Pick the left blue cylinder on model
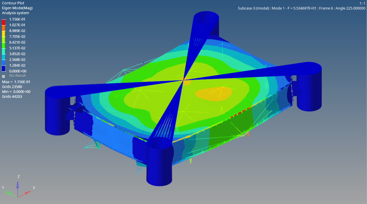This screenshot has height=204, width=367. [x=57, y=111]
